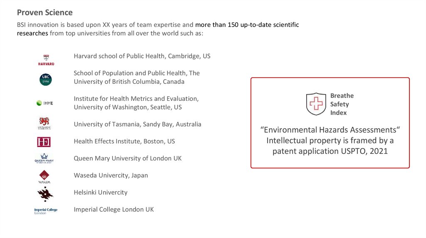Click the Harvard shield logo
The image size is (426, 238).
tap(46, 59)
